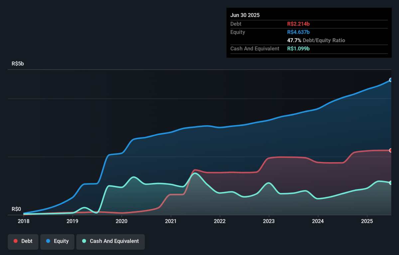Click the R$2.214b Debt value in tooltip
Image resolution: width=399 pixels, height=255 pixels.
[298, 24]
